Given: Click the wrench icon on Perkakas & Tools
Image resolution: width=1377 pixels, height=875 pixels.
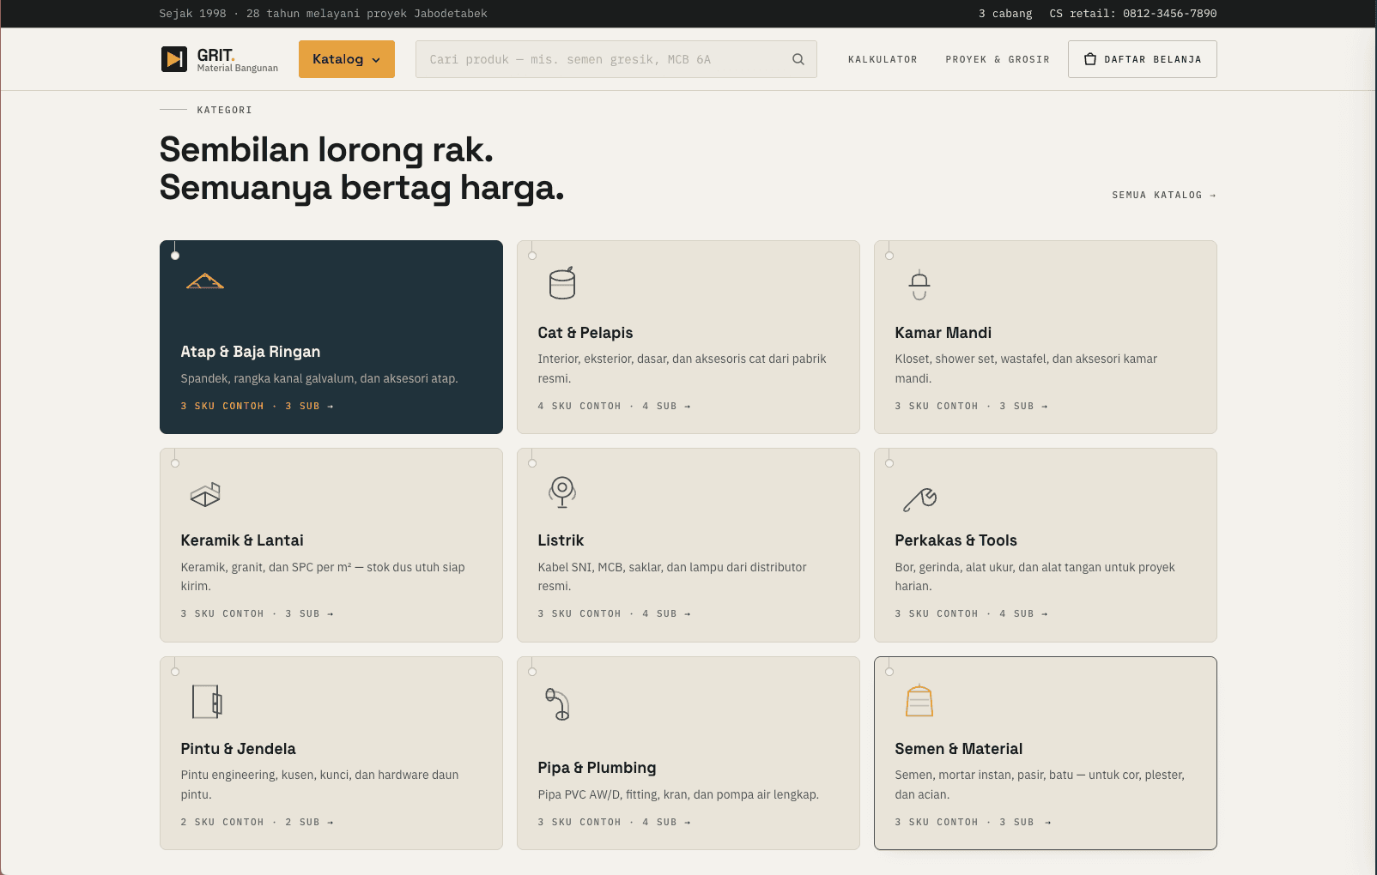Looking at the screenshot, I should pos(919,498).
